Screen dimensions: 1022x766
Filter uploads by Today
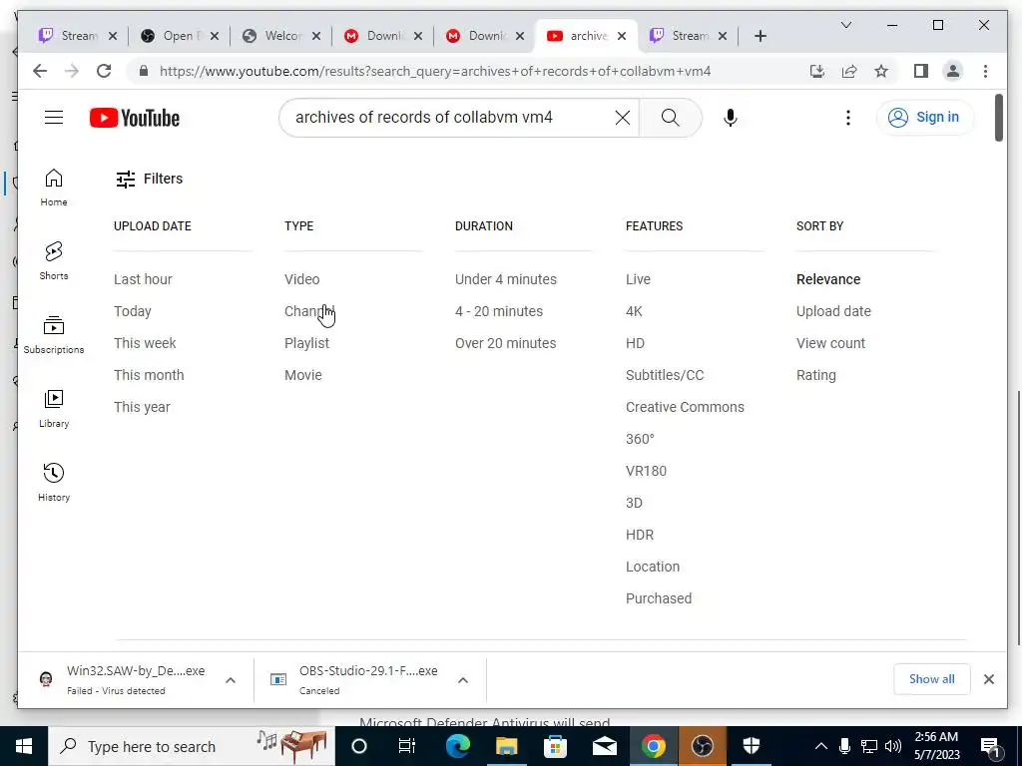[133, 311]
